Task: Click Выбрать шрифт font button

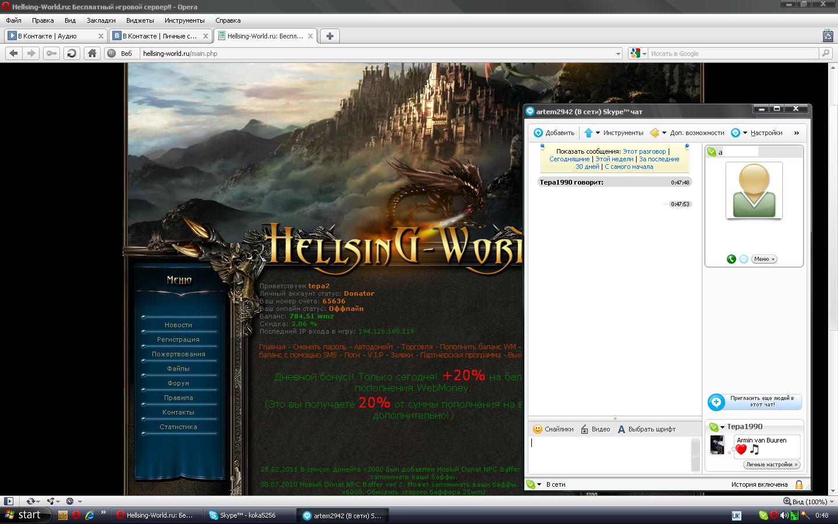Action: 647,429
